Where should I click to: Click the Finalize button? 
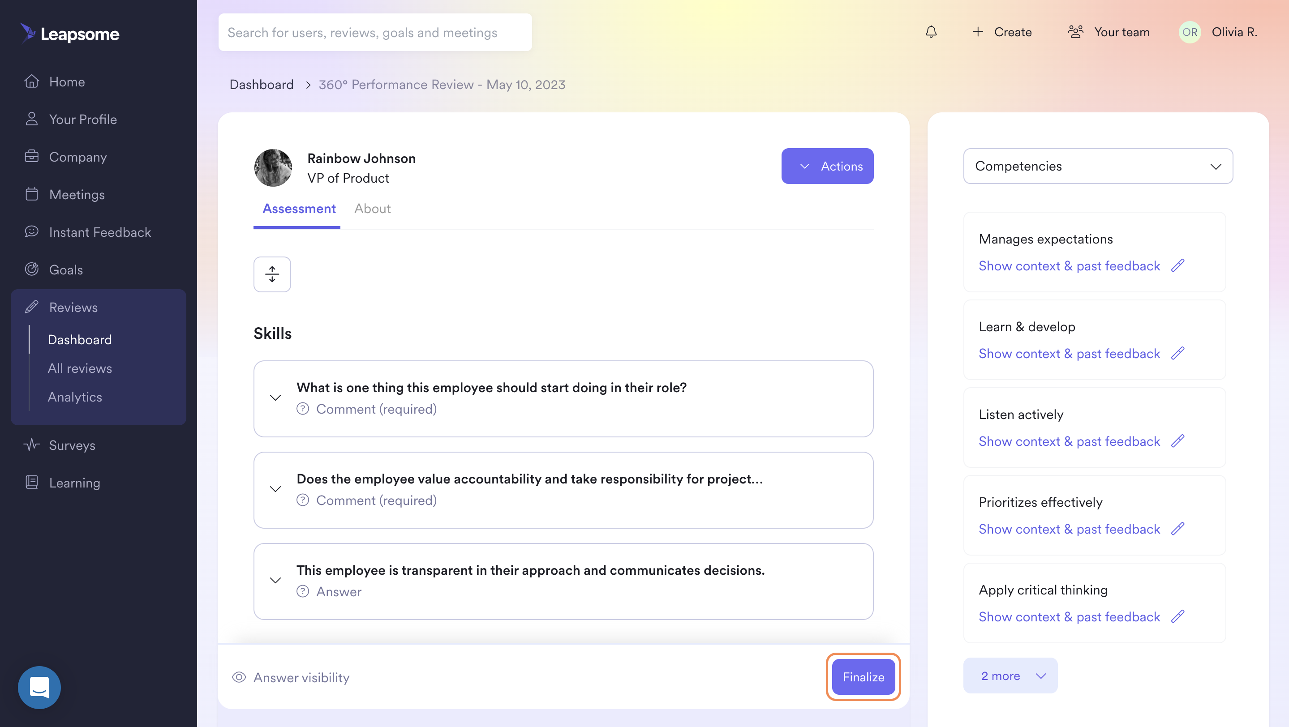[x=863, y=677]
